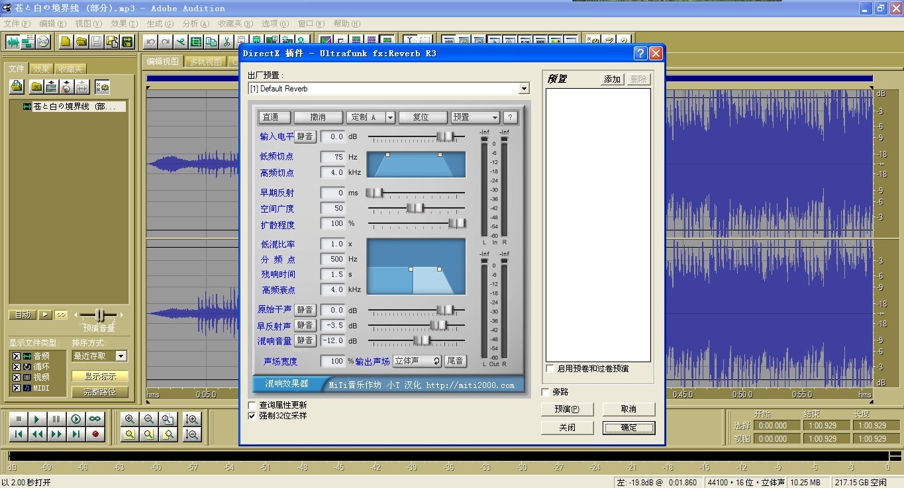904x488 pixels.
Task: Zoom out full both axes icon
Action: pyautogui.click(x=168, y=419)
